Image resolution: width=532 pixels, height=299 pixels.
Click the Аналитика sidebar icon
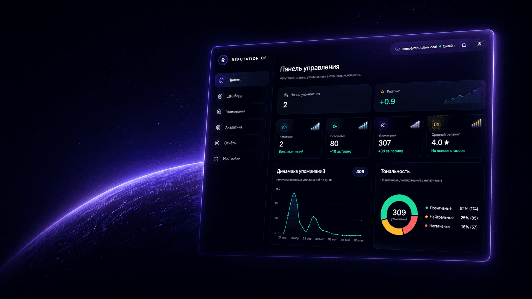[x=218, y=127]
